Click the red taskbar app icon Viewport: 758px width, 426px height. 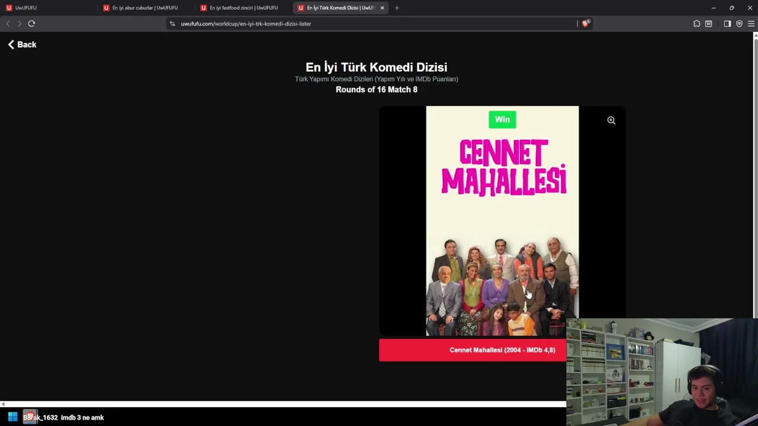click(30, 417)
